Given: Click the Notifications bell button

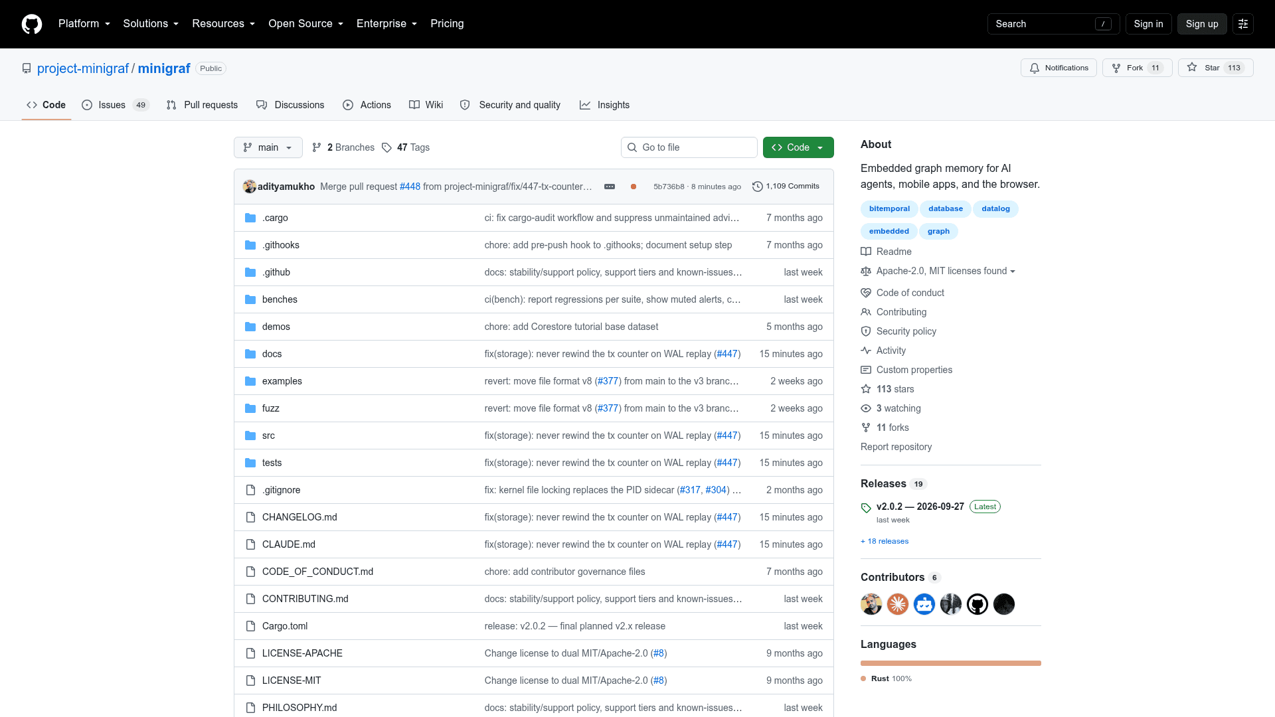Looking at the screenshot, I should coord(1059,68).
